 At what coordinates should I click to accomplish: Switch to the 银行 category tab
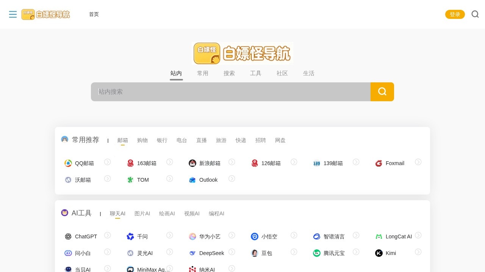point(162,140)
